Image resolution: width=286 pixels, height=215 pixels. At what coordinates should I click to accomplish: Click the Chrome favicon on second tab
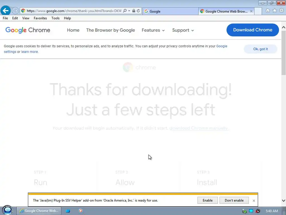(202, 11)
